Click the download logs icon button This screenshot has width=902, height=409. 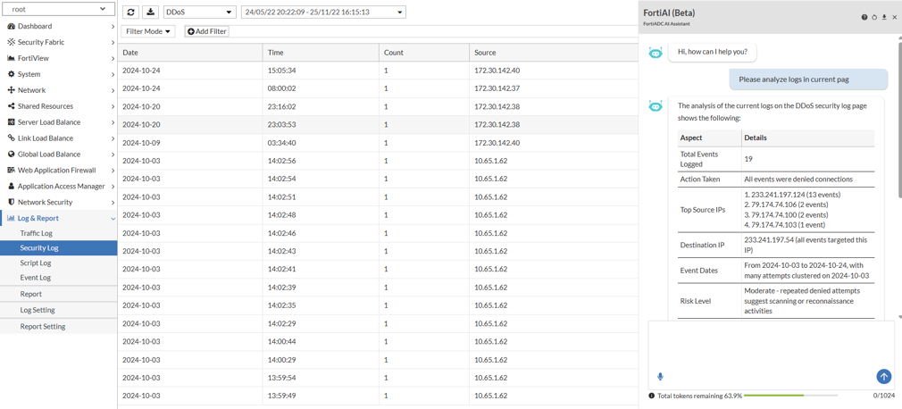pos(150,13)
